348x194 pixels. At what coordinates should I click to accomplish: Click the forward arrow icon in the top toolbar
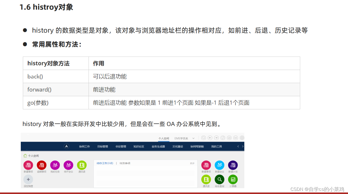pyautogui.click(x=216, y=138)
